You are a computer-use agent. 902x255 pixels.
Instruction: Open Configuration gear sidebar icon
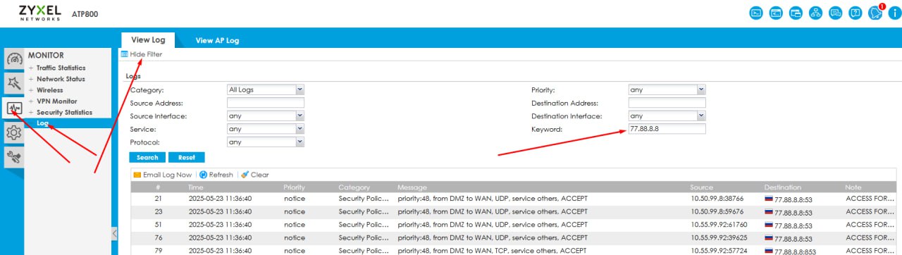(14, 132)
